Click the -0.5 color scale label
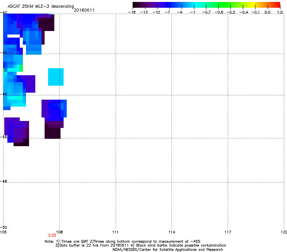Image resolution: width=287 pixels, height=252 pixels. (x=231, y=12)
